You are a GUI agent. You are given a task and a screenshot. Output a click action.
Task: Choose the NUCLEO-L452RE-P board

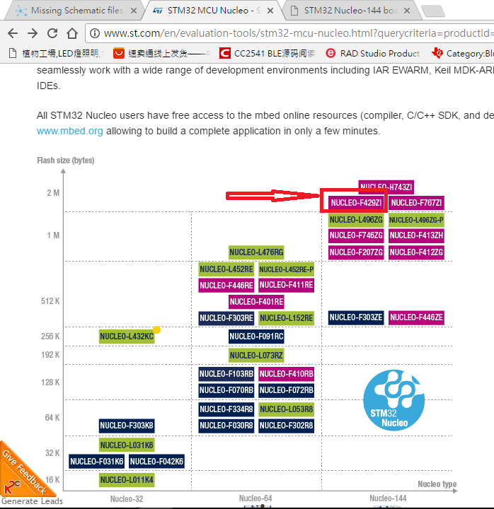click(287, 269)
